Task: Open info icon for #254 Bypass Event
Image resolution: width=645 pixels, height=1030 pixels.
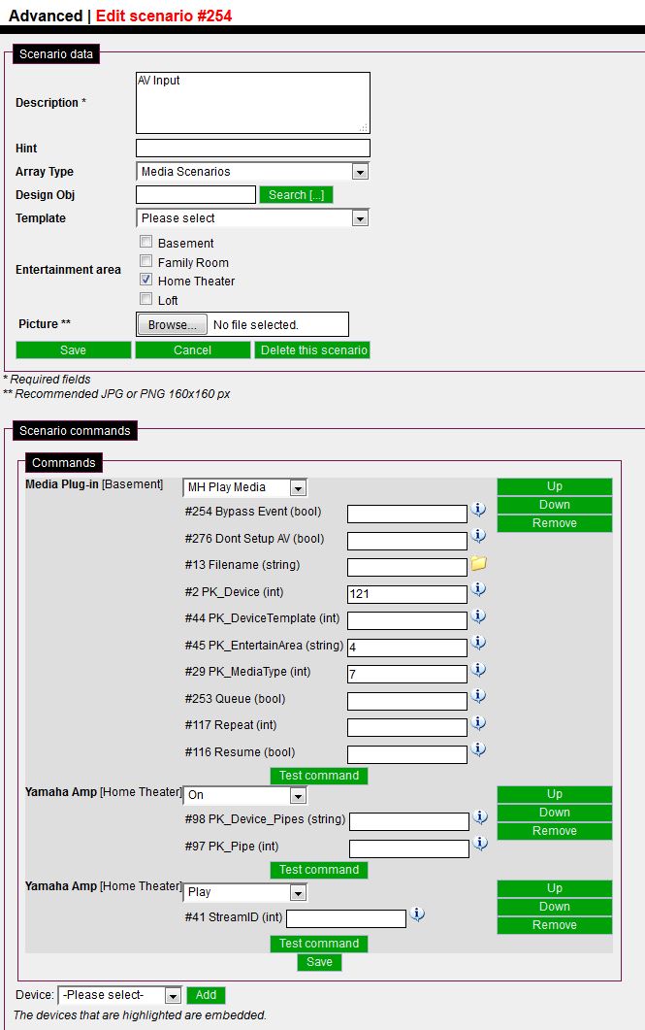Action: point(479,509)
